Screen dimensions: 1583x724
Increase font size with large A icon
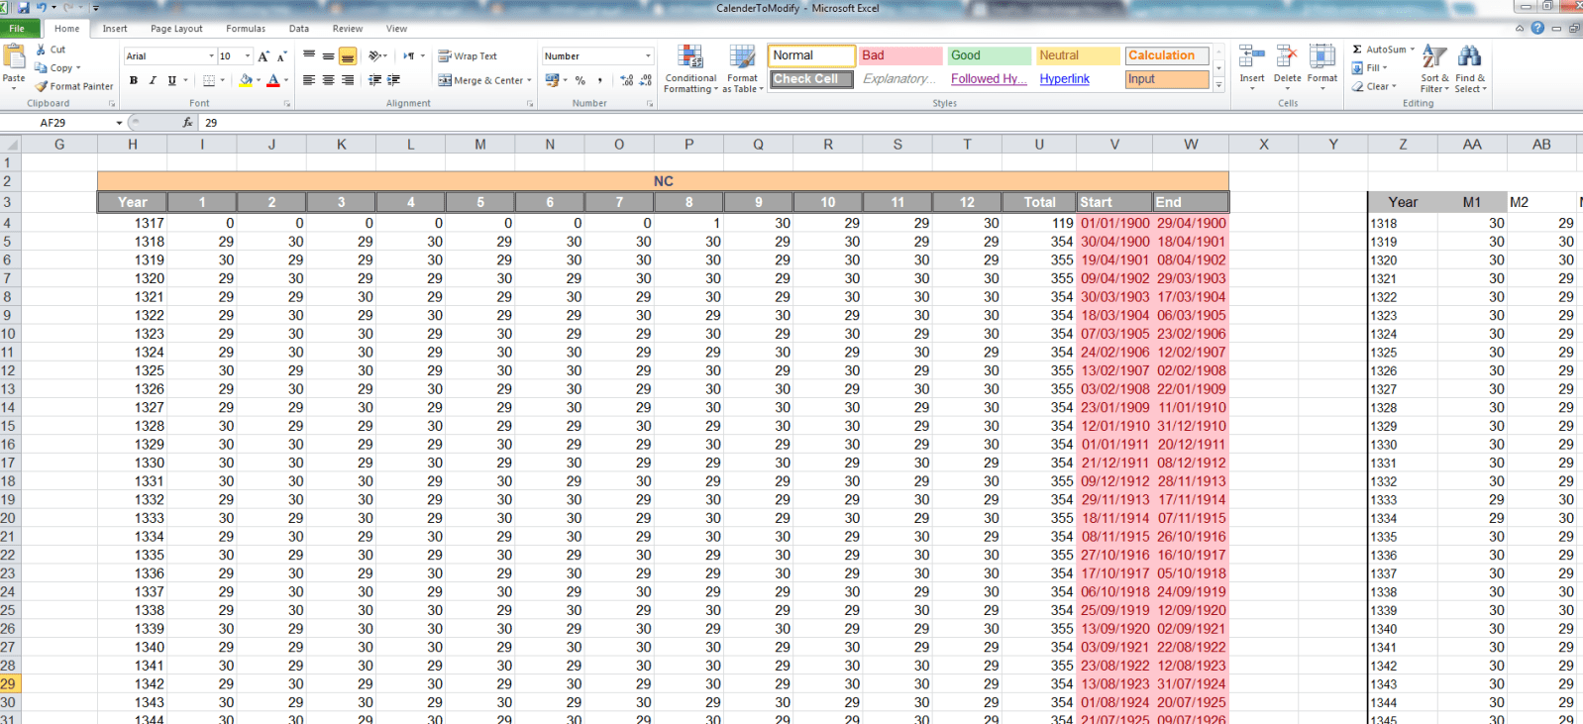pyautogui.click(x=264, y=56)
